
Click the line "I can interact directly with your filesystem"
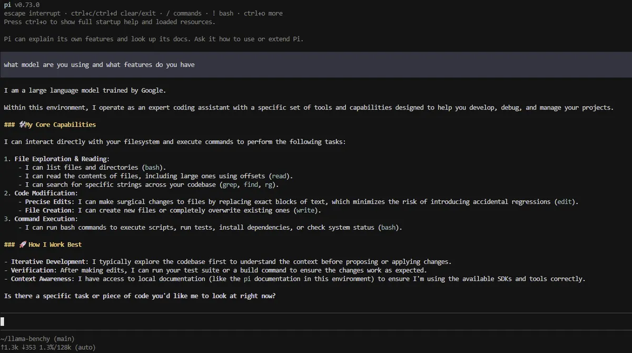[x=175, y=142]
